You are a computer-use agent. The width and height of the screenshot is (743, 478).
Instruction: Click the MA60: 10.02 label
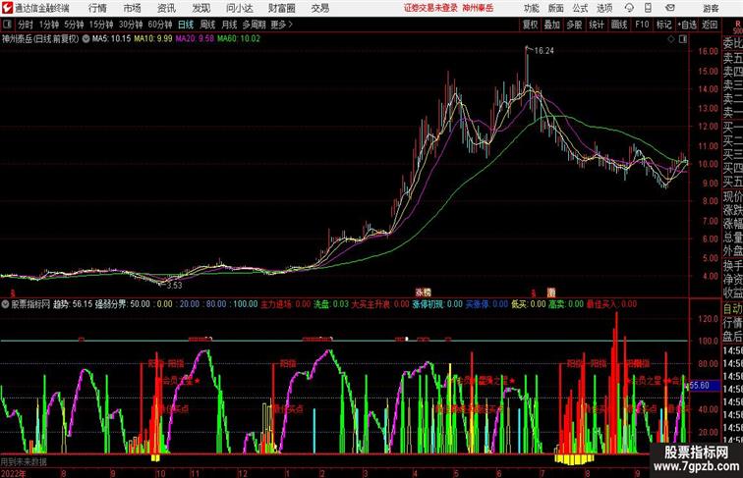(239, 39)
